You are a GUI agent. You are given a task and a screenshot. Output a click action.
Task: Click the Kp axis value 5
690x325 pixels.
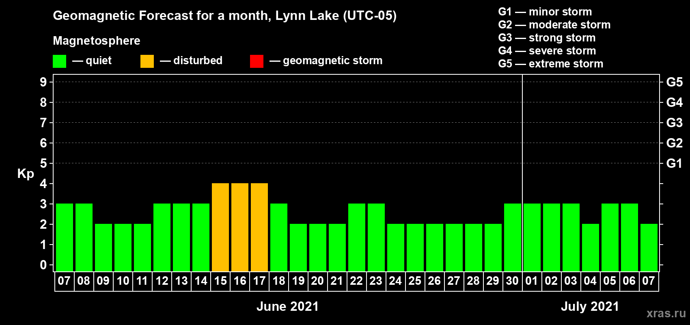[x=43, y=163]
